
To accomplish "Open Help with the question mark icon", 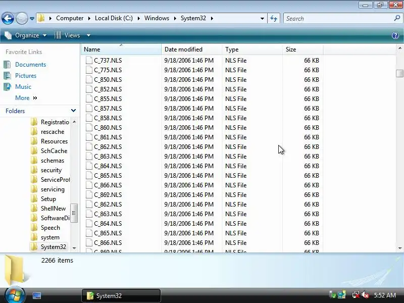I will coord(395,35).
